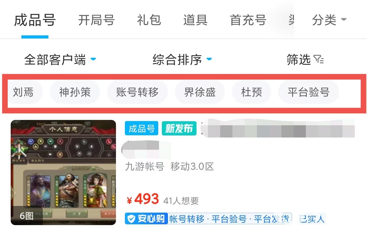Open the 首充号 tab
Image resolution: width=367 pixels, height=234 pixels.
[248, 20]
